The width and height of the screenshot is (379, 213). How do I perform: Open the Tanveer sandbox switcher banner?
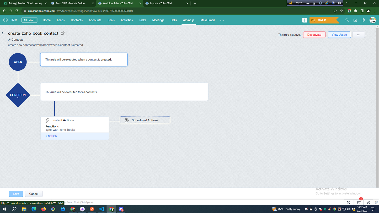pyautogui.click(x=324, y=20)
